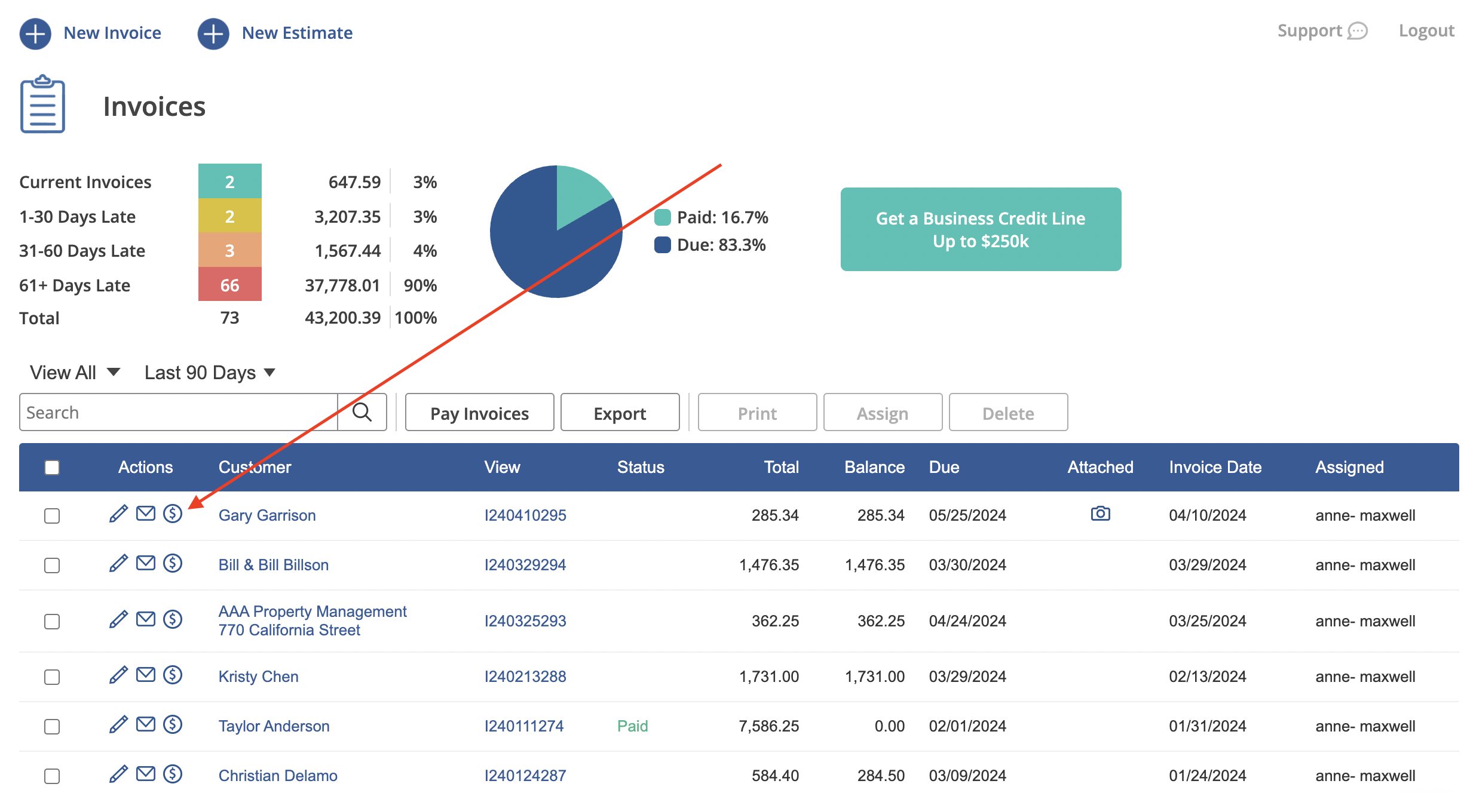The height and width of the screenshot is (793, 1464).
Task: Click into the Search input field
Action: [x=179, y=412]
